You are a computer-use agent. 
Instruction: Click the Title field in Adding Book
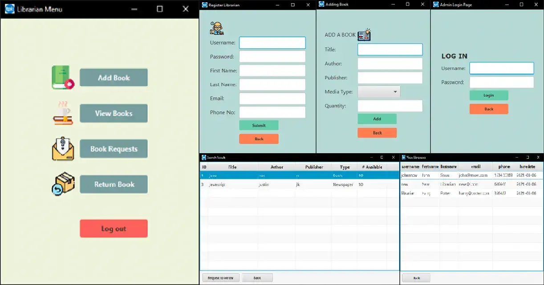point(390,50)
